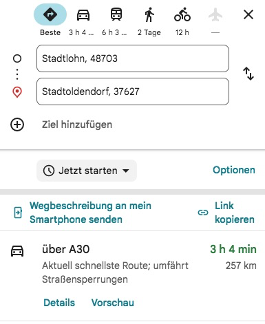The width and height of the screenshot is (265, 324).
Task: Select the Beste route mode icon
Action: [x=50, y=14]
